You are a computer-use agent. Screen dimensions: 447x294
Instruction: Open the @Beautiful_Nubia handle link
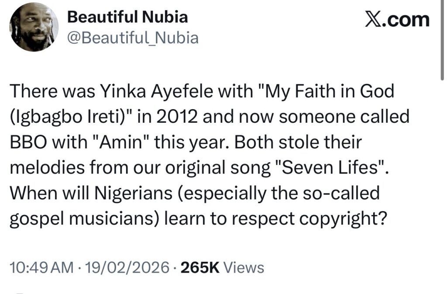pos(132,38)
